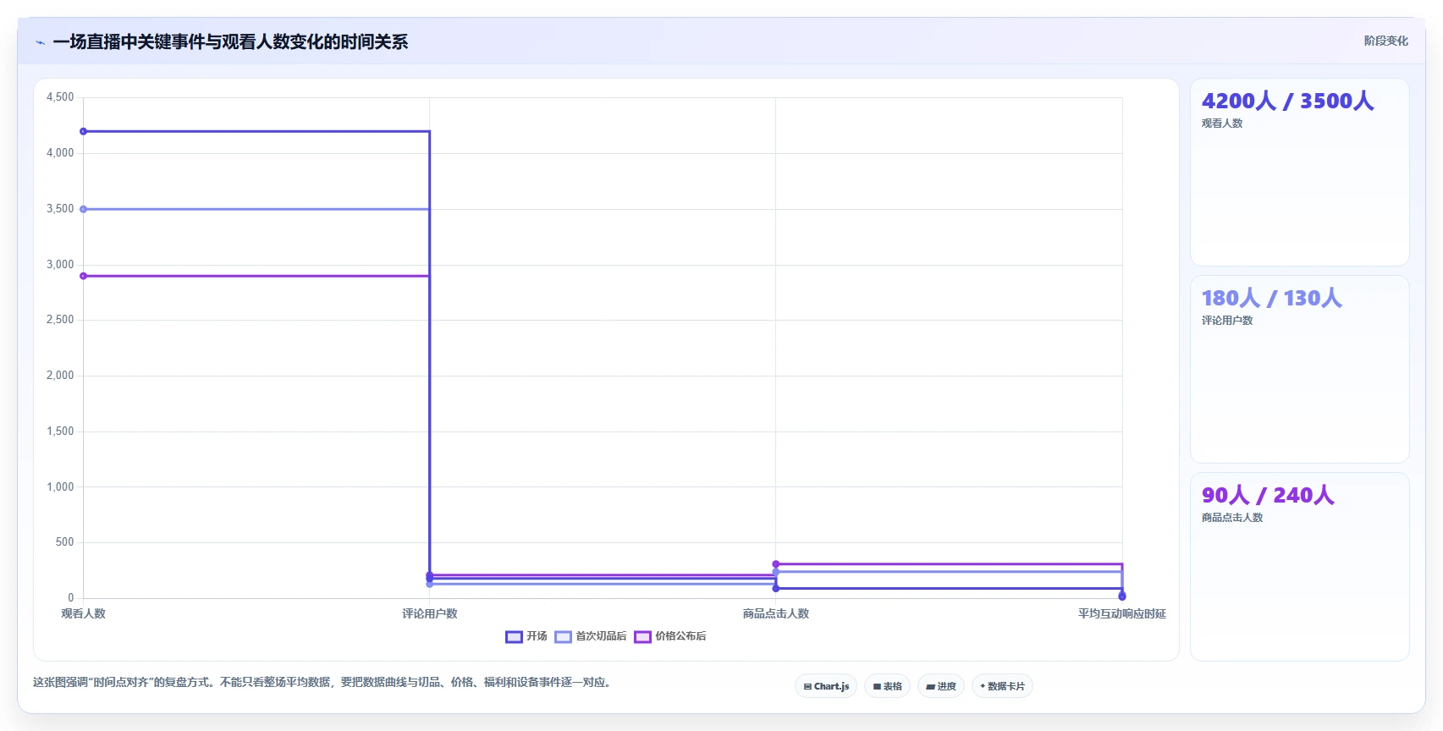Select the 进度 tag
Screen dimensions: 1443x731
click(x=941, y=686)
